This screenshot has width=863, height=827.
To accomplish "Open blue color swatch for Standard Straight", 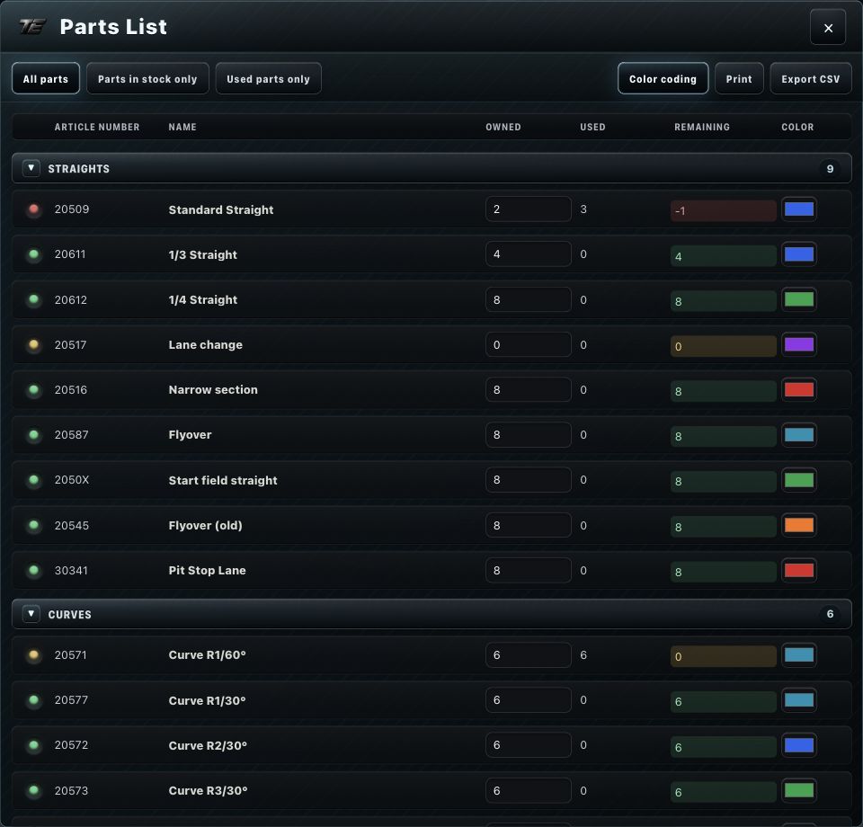I will (798, 209).
